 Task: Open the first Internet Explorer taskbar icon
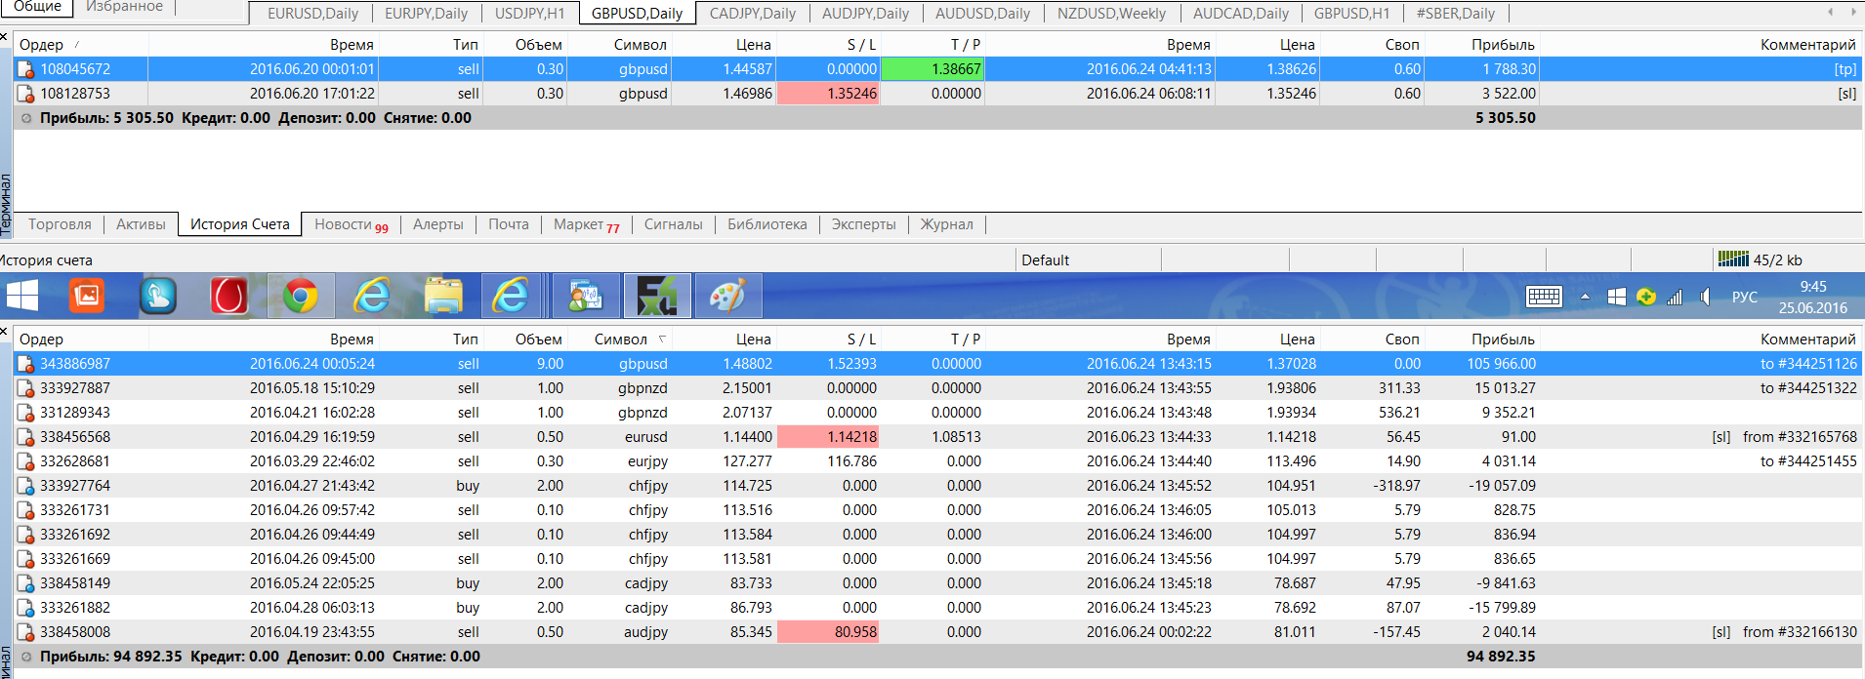372,296
